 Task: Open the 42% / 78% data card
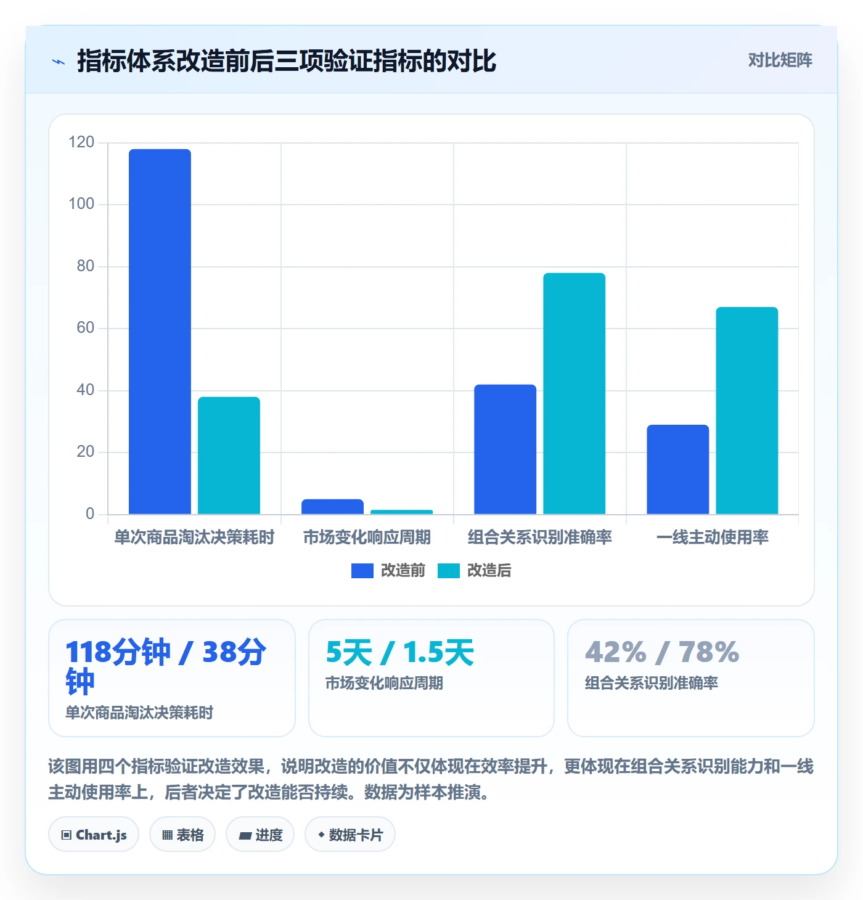click(691, 678)
